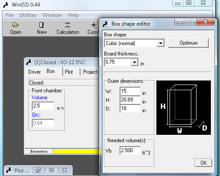Click the W outer dimension field
Image resolution: width=220 pixels, height=176 pixels.
130,91
